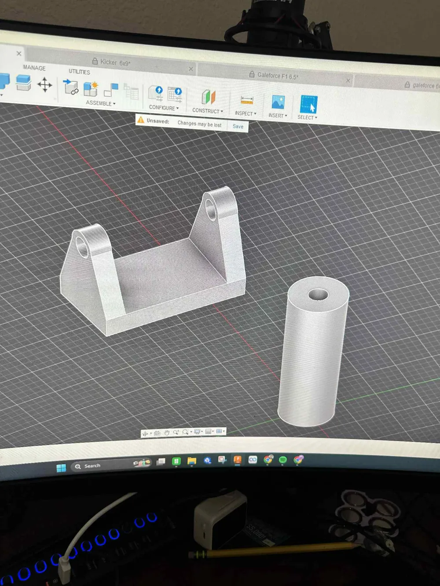Screen dimensions: 440x586
Task: Expand the Viewports dropdown arrow
Action: pyautogui.click(x=224, y=431)
